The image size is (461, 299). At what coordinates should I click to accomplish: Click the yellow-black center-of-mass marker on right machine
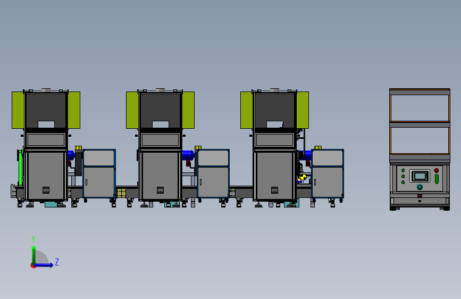click(303, 177)
